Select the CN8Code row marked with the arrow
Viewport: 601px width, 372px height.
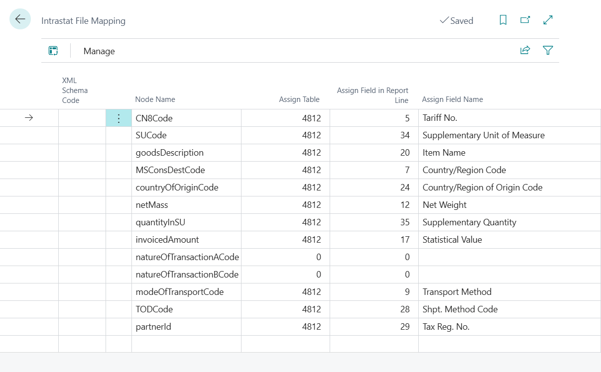(29, 118)
